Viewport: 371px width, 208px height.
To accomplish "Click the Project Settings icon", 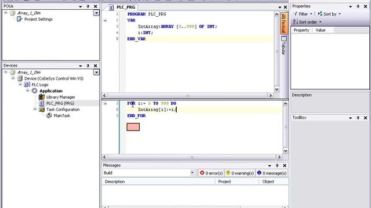I will (x=19, y=19).
